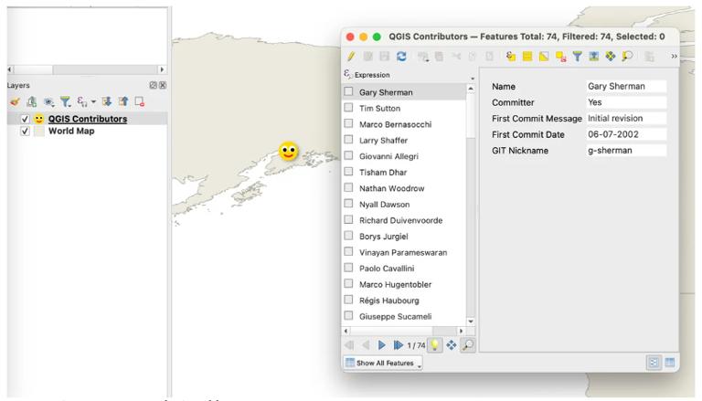Screen dimensions: 702x401
Task: Open filter/select by form funnel icon
Action: (577, 57)
